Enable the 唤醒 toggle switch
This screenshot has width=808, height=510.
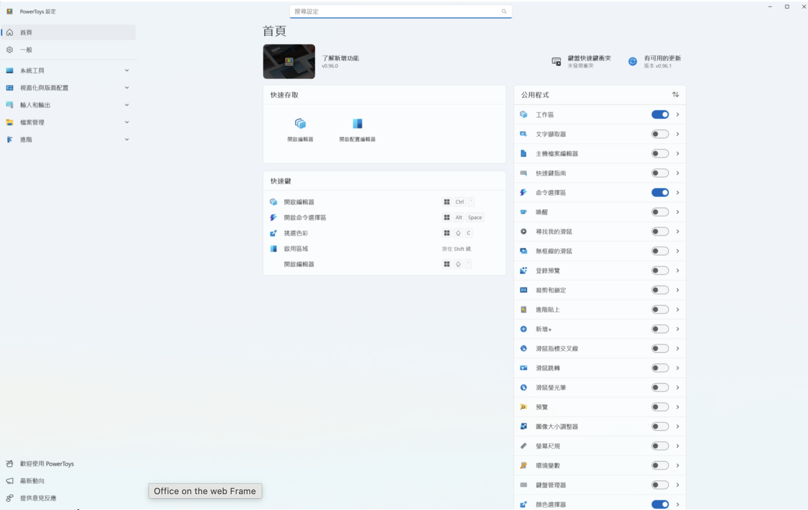(x=660, y=212)
